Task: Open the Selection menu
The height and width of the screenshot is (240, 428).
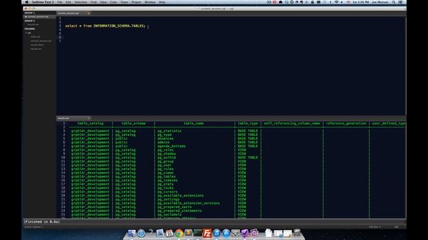Action: pos(80,2)
